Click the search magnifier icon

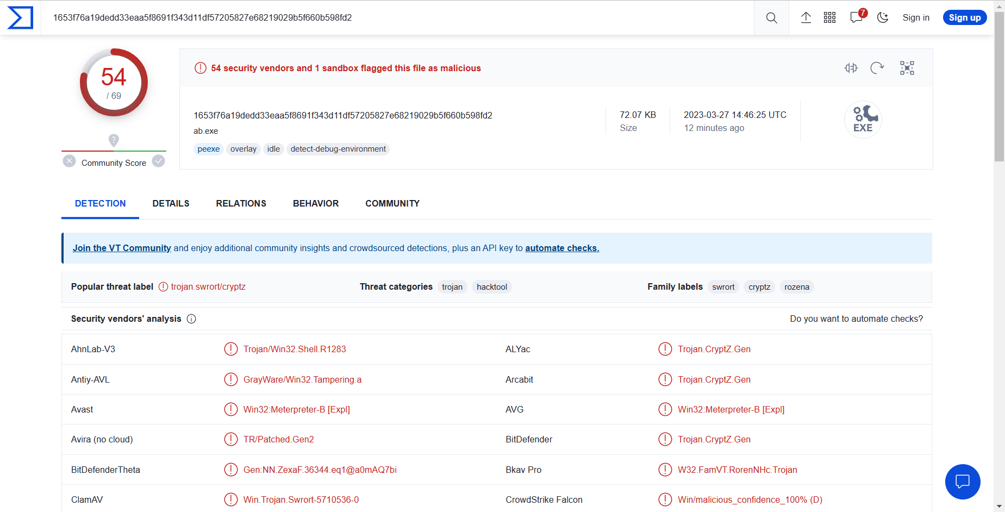(x=771, y=18)
